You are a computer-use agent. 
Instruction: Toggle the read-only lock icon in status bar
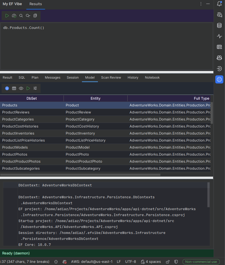pos(168,261)
